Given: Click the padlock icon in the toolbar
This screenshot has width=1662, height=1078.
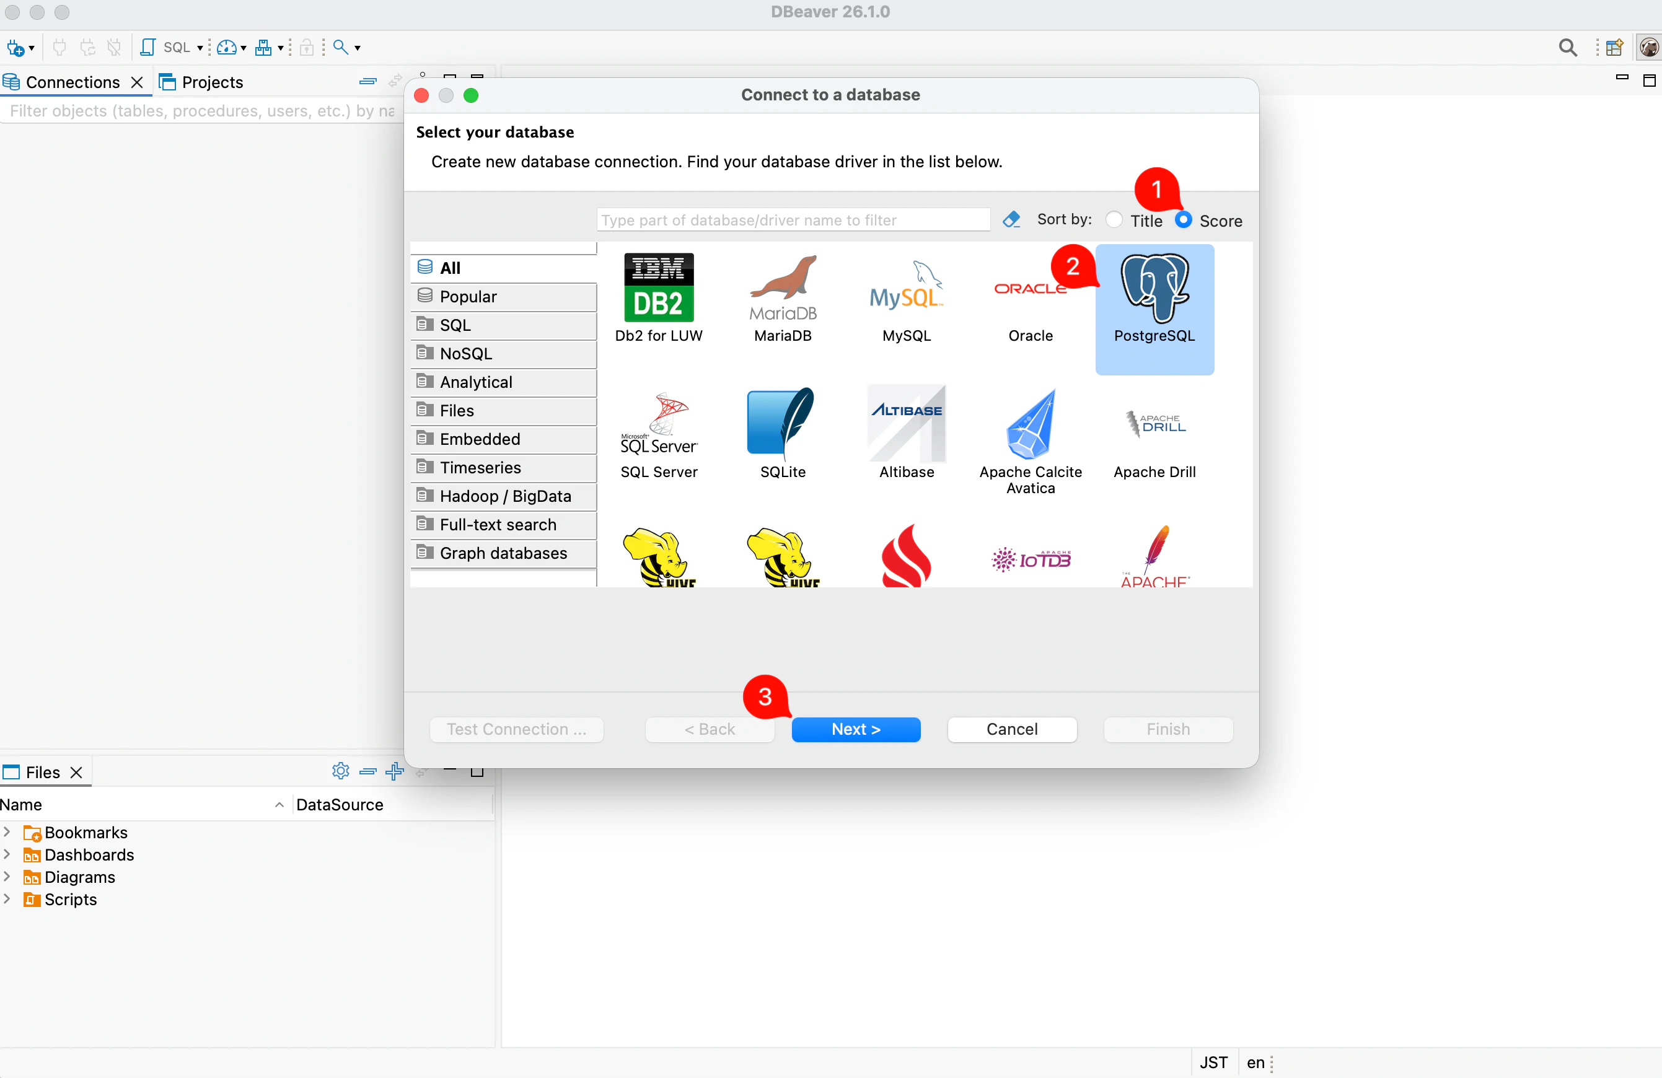Looking at the screenshot, I should (x=307, y=48).
